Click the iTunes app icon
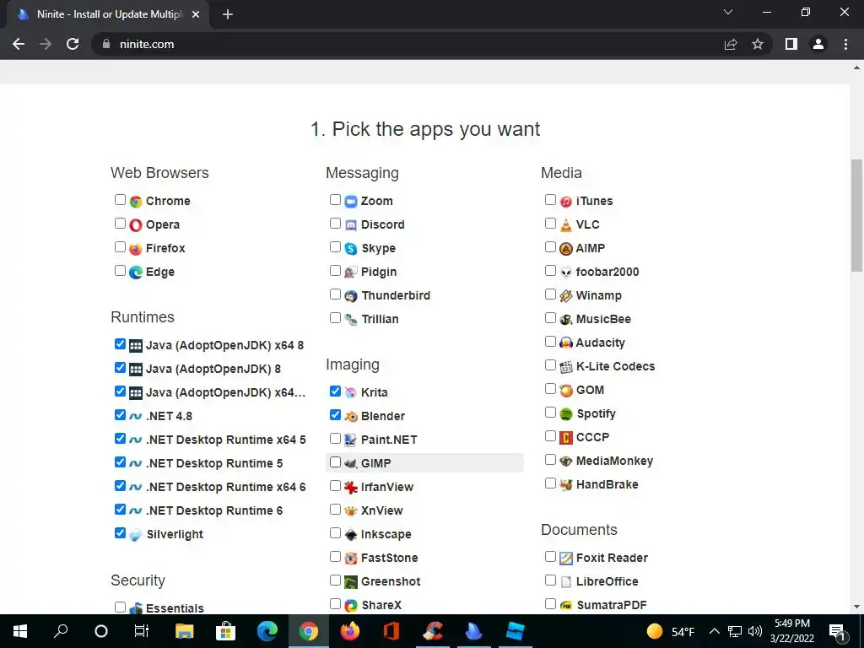 click(x=566, y=202)
